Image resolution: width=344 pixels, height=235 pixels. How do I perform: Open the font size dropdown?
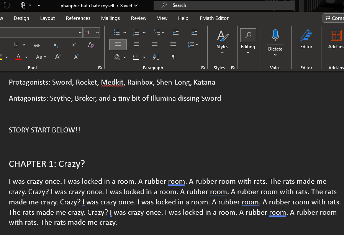click(97, 33)
